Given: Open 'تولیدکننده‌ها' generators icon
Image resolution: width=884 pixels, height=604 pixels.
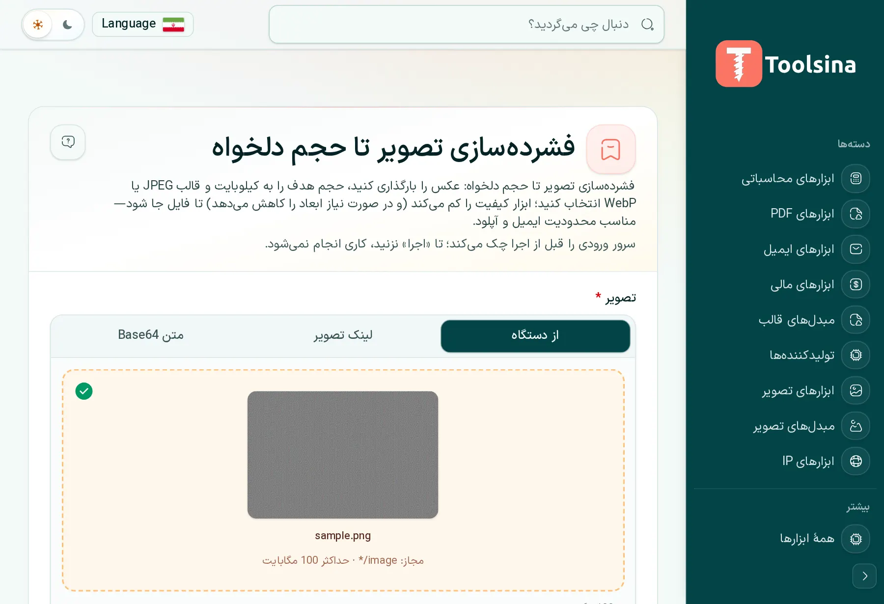Looking at the screenshot, I should (856, 355).
